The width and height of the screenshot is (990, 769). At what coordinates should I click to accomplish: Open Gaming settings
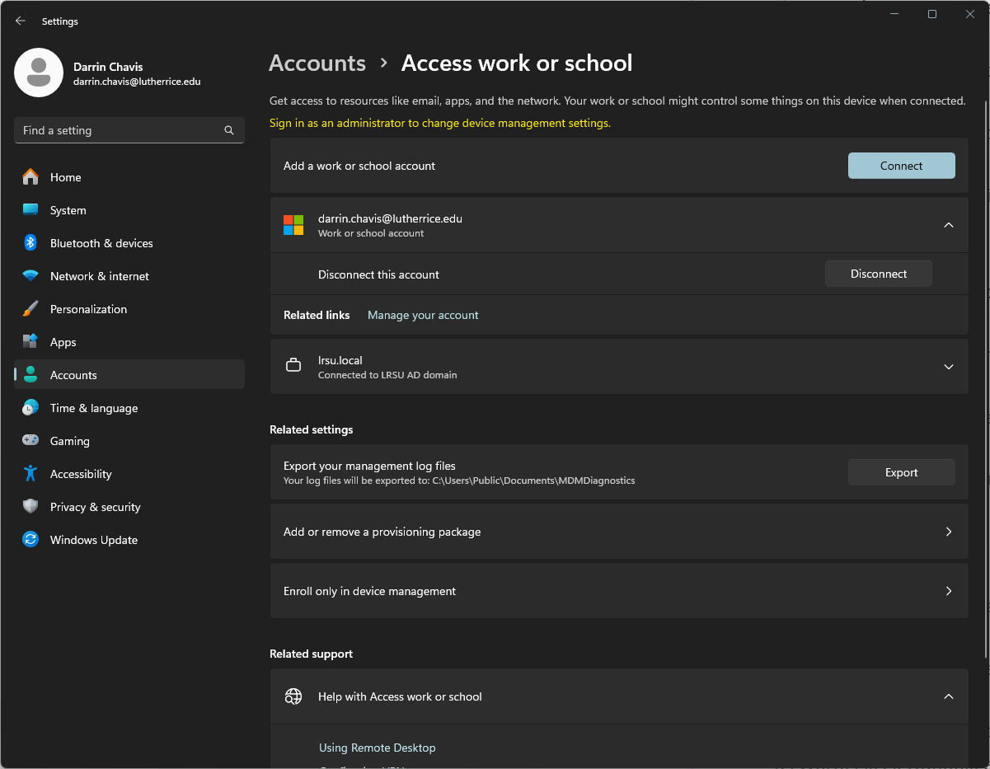[129, 441]
